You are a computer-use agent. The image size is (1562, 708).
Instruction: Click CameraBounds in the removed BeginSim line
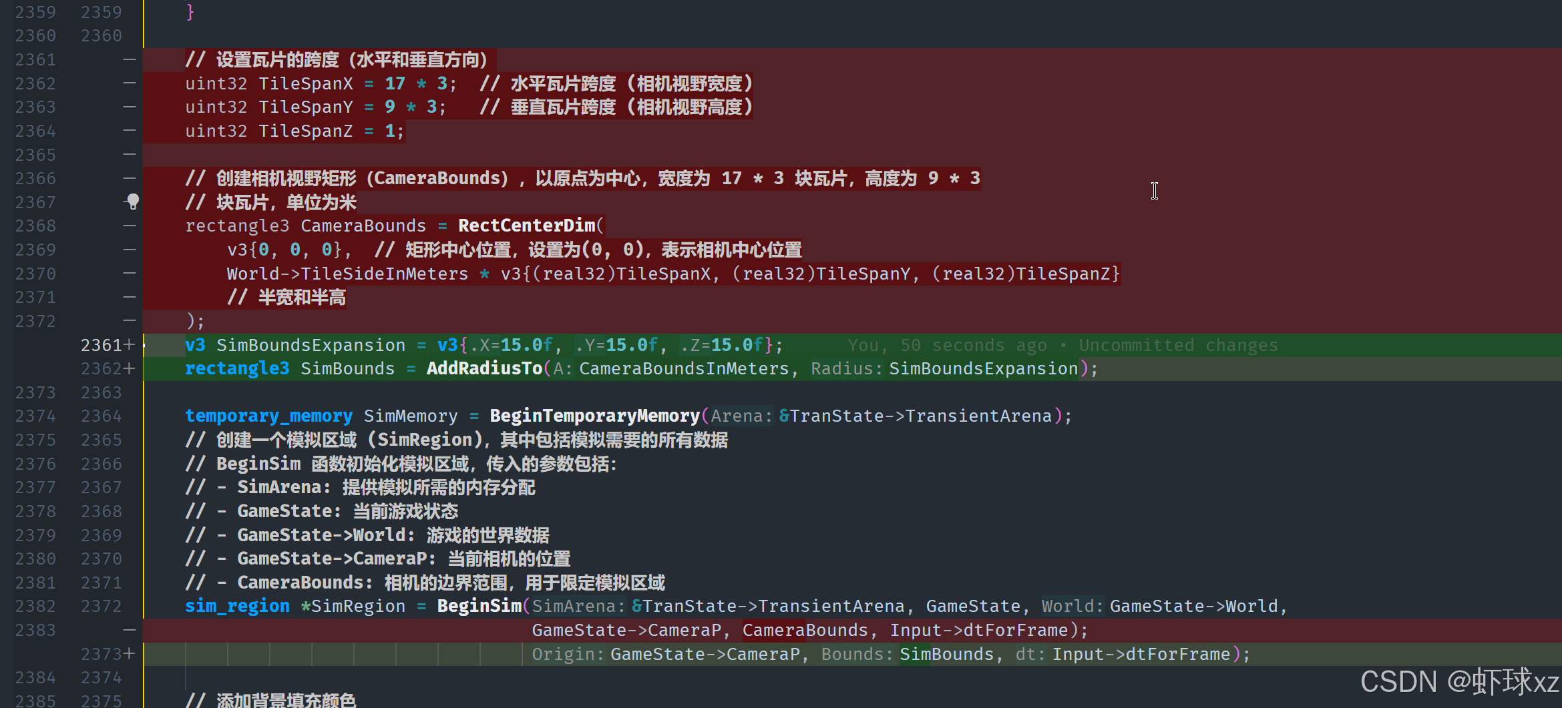805,630
